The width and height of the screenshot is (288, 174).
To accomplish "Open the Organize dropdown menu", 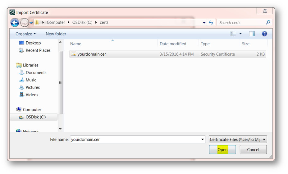I will pos(25,34).
